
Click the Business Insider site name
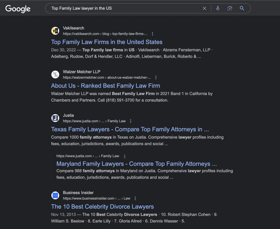coord(78,193)
